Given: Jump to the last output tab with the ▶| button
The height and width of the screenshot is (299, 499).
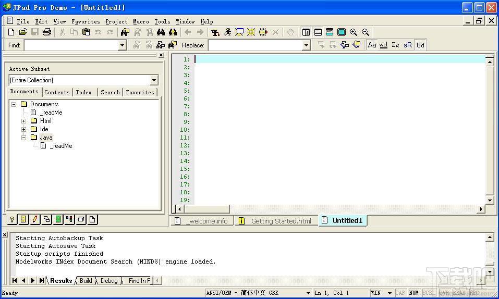Looking at the screenshot, I should pos(42,281).
